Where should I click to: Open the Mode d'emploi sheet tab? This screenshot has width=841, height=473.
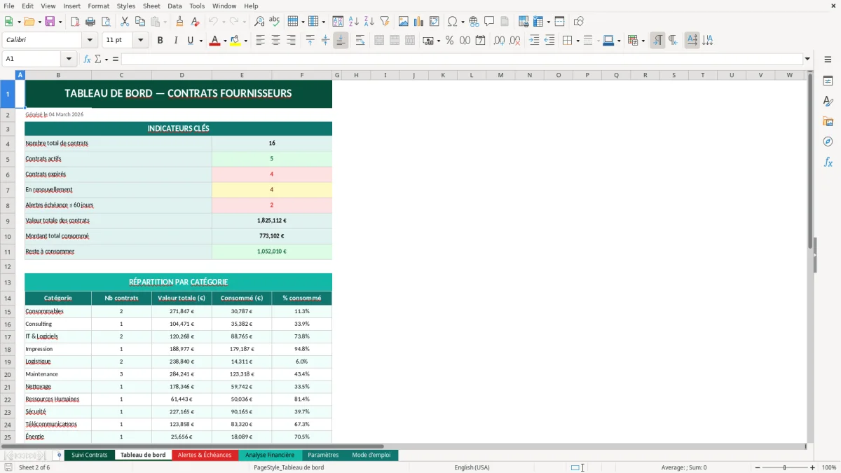(371, 455)
